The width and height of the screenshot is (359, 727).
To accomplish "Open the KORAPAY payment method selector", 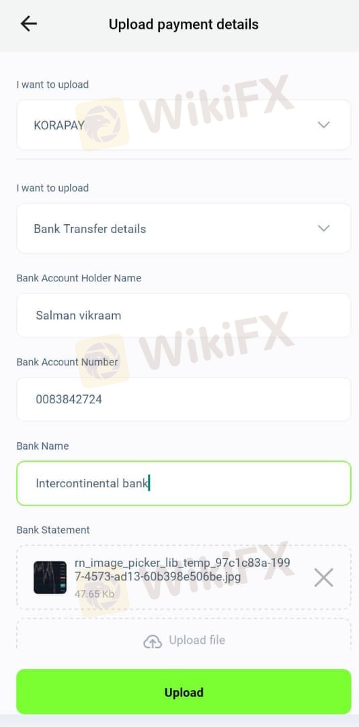I will pos(184,125).
